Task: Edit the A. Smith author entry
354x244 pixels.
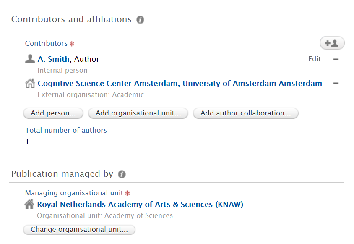Action: pyautogui.click(x=314, y=59)
